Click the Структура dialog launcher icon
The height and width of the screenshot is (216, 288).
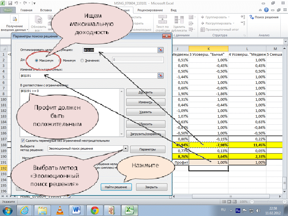click(244, 35)
